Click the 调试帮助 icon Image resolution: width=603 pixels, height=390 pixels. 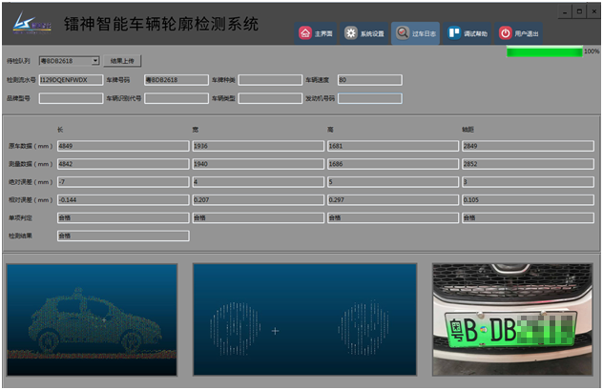pos(455,33)
